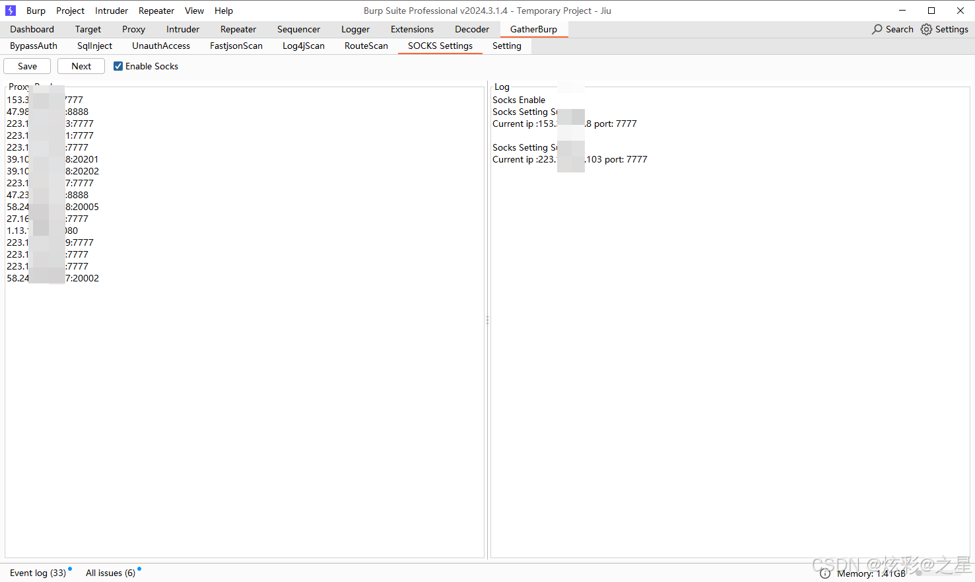Switch to the Decoder tab
Viewport: 975px width, 582px height.
(x=471, y=29)
